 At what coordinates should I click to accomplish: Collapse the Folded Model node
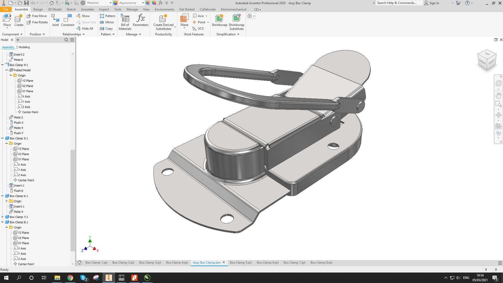[7, 70]
